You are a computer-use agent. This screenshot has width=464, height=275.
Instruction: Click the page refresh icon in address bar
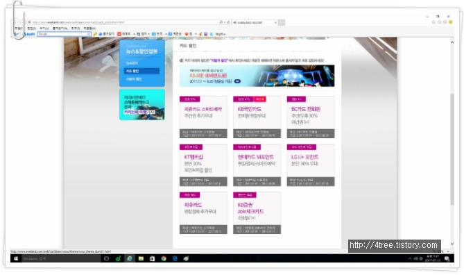click(228, 22)
